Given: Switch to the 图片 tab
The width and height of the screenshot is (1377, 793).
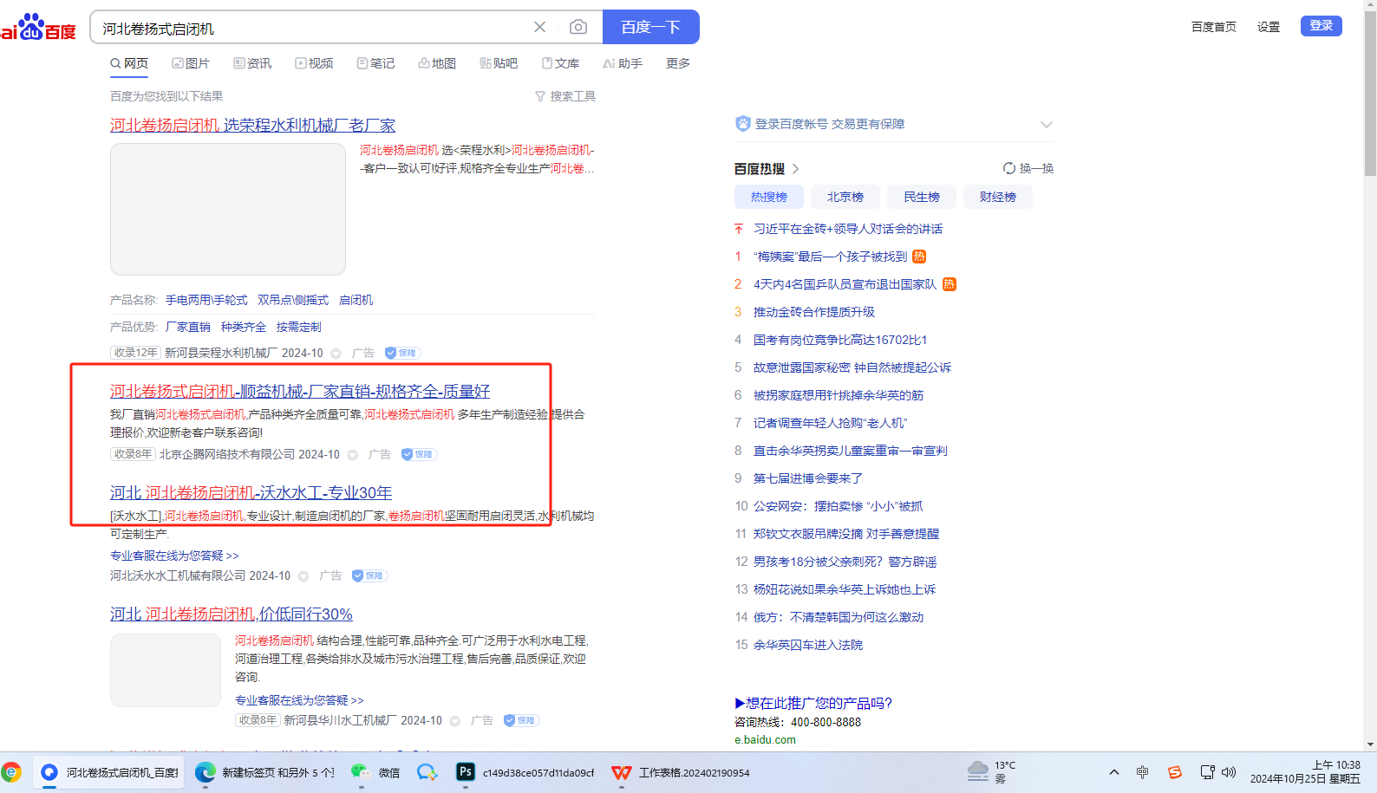Looking at the screenshot, I should [191, 63].
